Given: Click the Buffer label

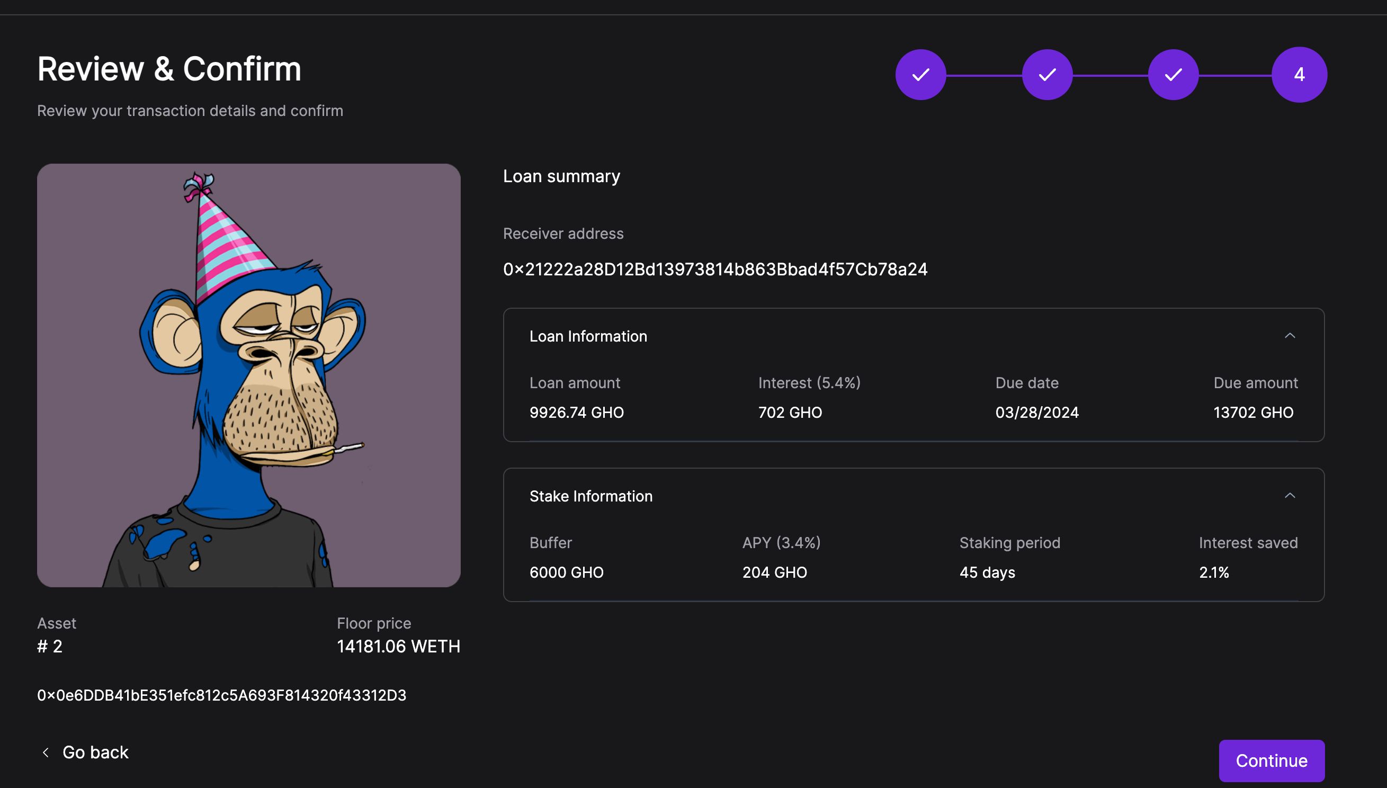Looking at the screenshot, I should (x=550, y=542).
